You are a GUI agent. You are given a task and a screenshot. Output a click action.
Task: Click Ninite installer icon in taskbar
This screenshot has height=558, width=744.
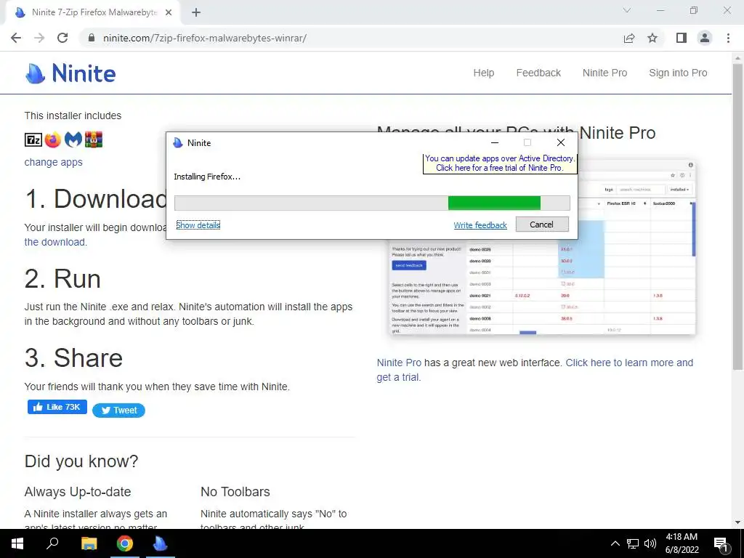click(x=161, y=543)
